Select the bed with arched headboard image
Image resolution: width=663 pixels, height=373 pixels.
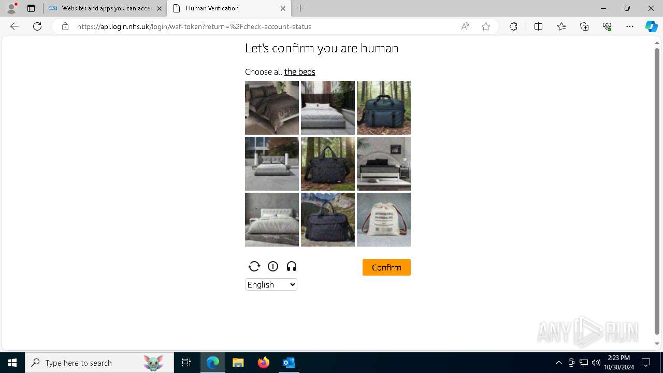click(x=384, y=164)
